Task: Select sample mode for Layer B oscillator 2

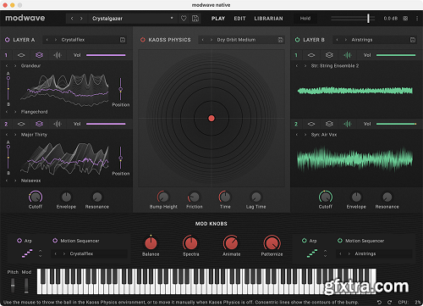Action: click(348, 124)
